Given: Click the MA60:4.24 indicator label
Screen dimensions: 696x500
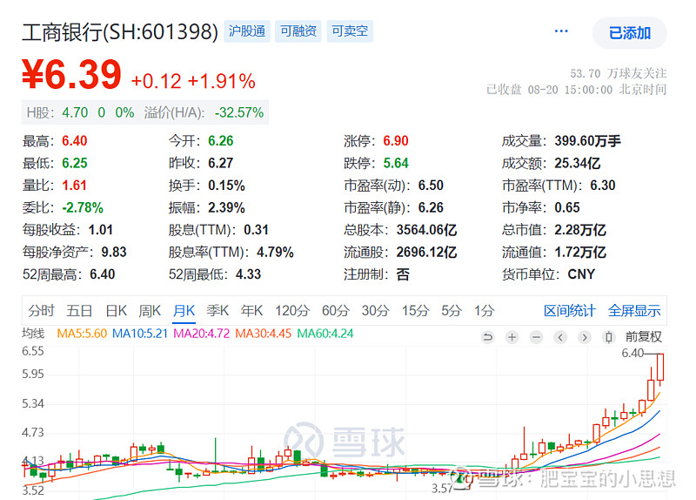Looking at the screenshot, I should click(325, 334).
